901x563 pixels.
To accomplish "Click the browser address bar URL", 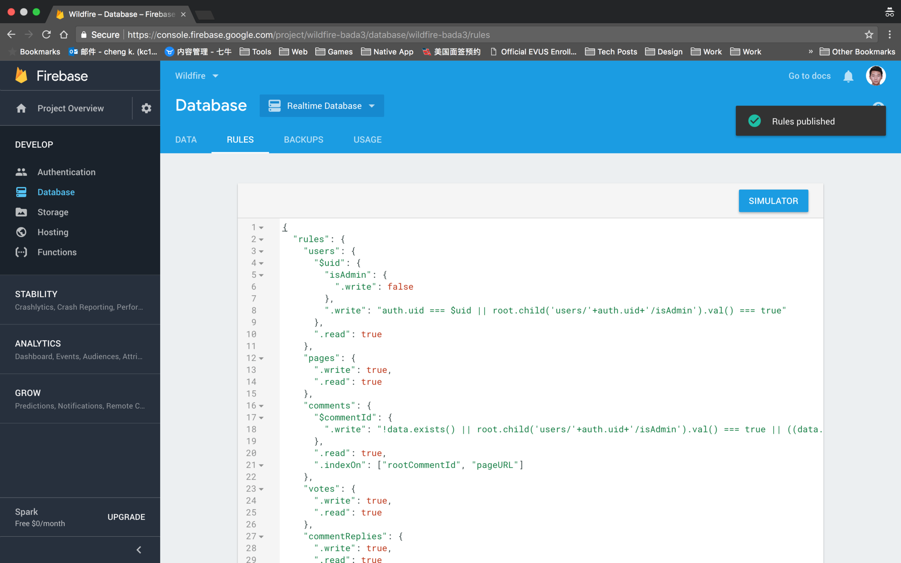I will 309,35.
